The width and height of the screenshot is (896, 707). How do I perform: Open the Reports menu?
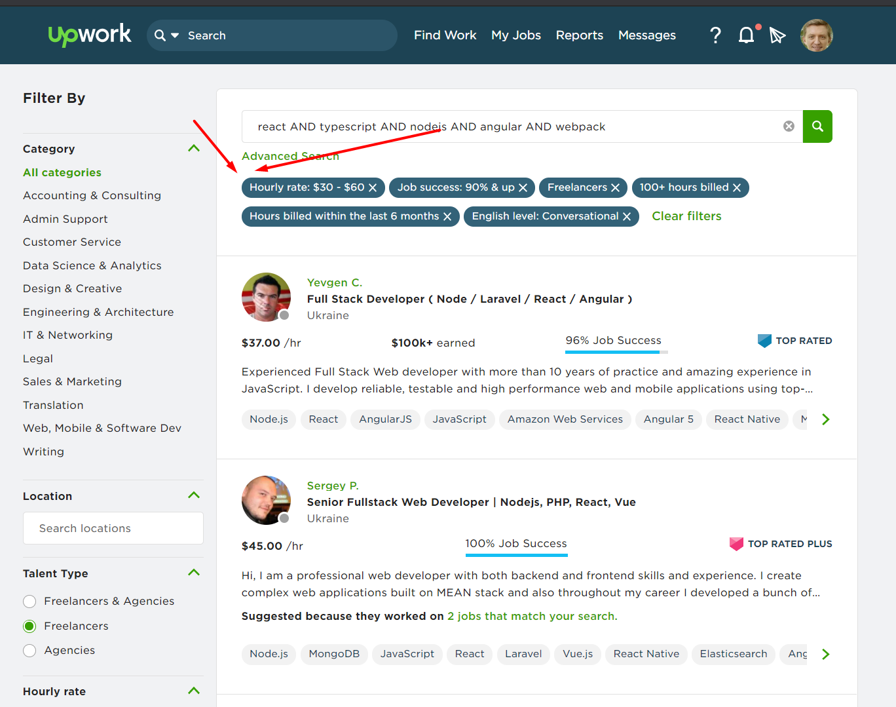click(x=580, y=35)
